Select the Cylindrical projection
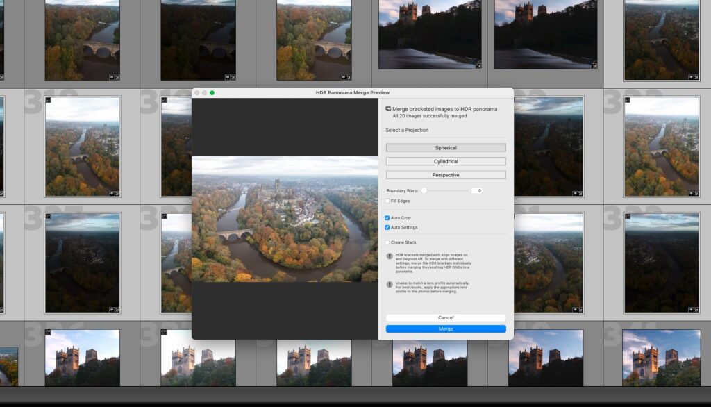 [x=446, y=162]
